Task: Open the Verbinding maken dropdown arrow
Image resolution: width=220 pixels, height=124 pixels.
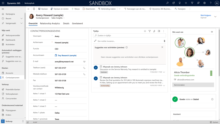Action: [119, 9]
